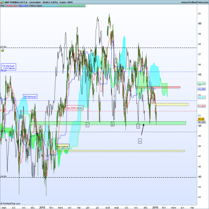Click the black arrow pointing to support zone
Image resolution: width=209 pixels, height=209 pixels.
(143, 130)
